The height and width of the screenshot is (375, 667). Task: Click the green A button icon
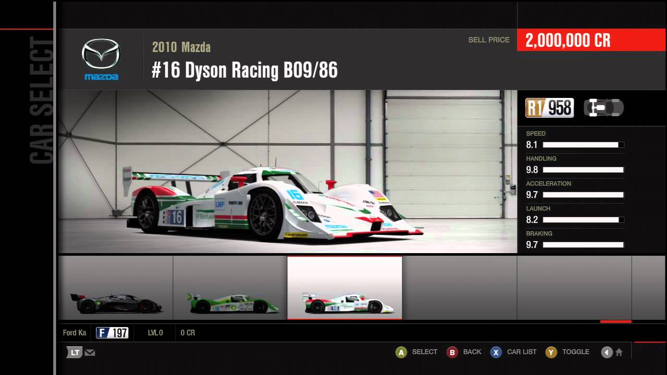401,353
